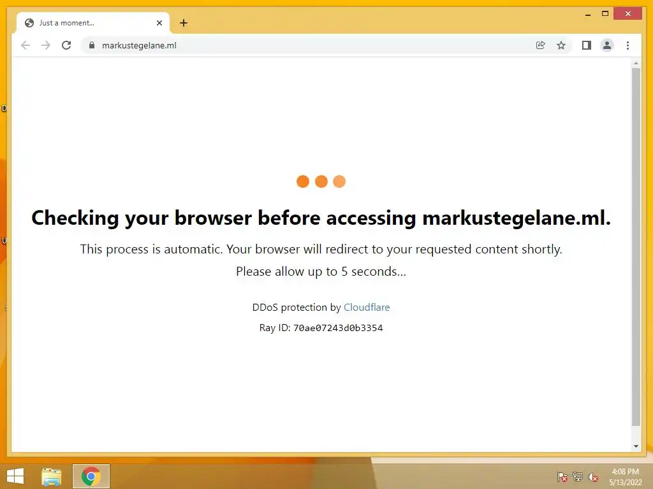Click the scrollbar down arrow
This screenshot has width=653, height=489.
pos(636,446)
